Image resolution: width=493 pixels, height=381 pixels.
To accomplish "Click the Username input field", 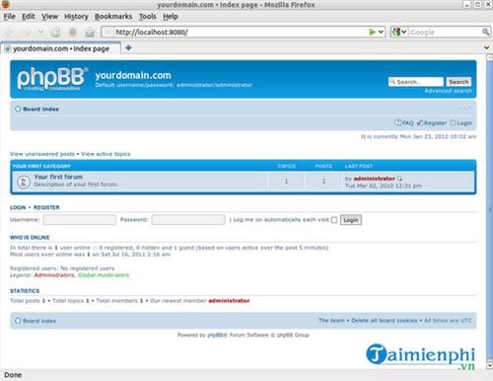I will click(x=80, y=220).
